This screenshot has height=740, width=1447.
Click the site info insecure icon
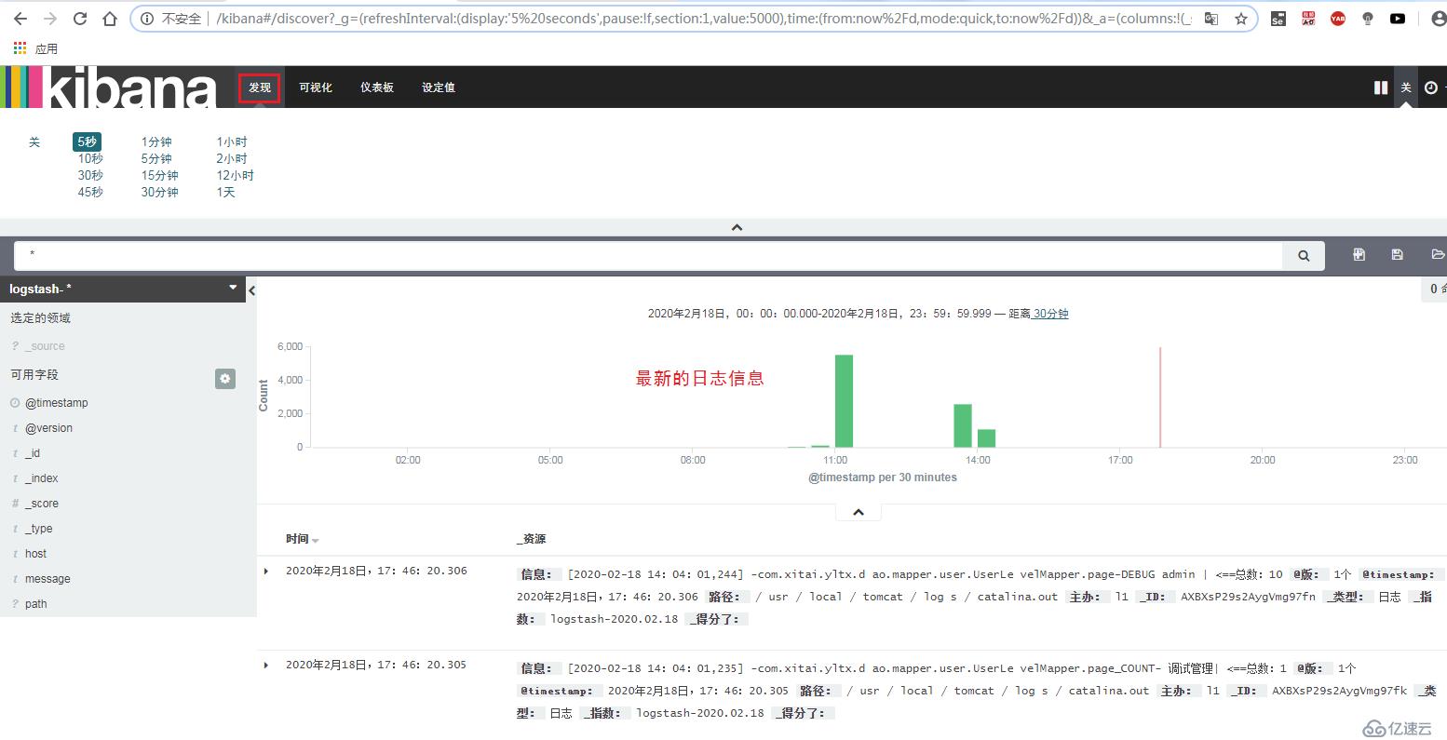147,19
